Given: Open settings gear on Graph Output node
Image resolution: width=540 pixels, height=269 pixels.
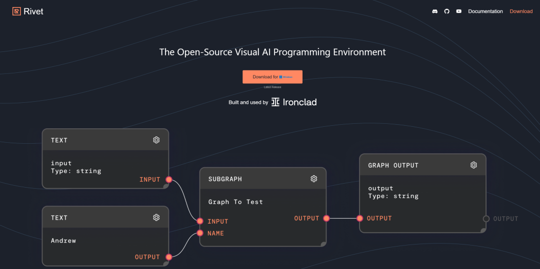Looking at the screenshot, I should coord(473,165).
